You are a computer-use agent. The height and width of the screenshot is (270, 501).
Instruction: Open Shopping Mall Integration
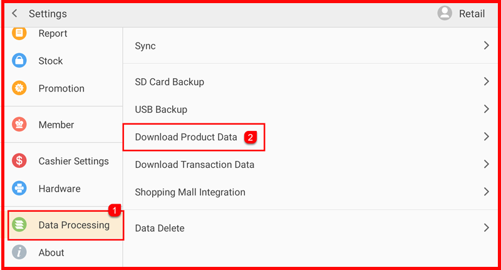pyautogui.click(x=190, y=192)
